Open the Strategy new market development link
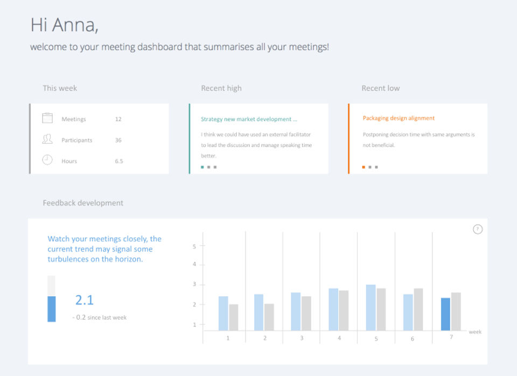The image size is (517, 376). point(249,119)
